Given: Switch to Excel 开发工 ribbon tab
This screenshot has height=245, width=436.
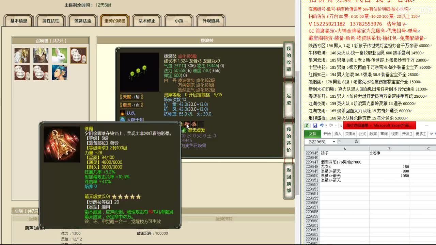Looking at the screenshot, I should [x=407, y=134].
